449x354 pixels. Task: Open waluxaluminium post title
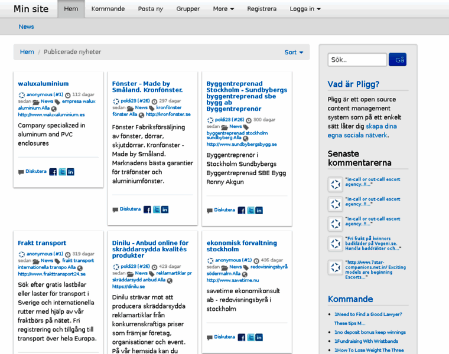43,84
